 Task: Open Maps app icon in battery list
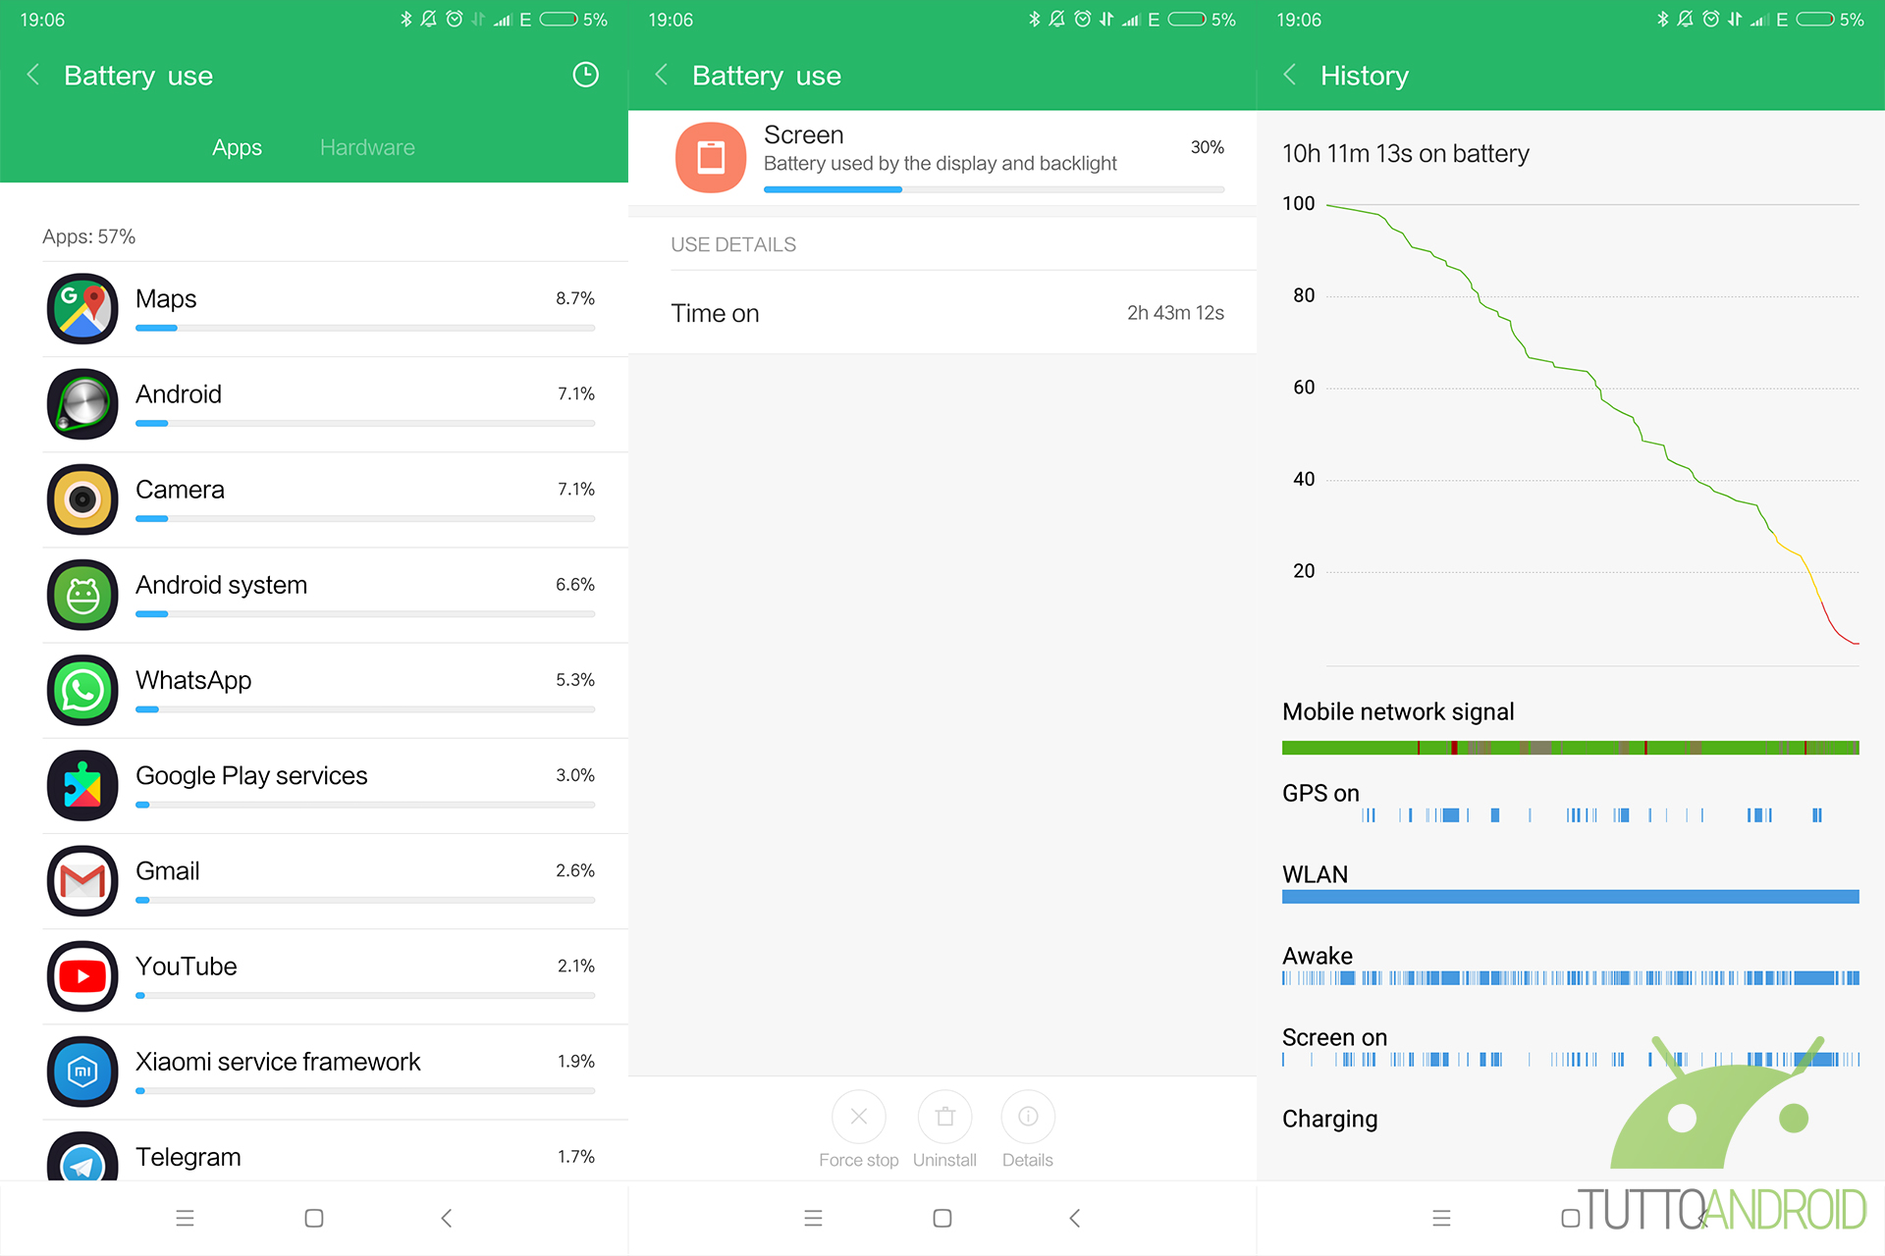(x=82, y=308)
